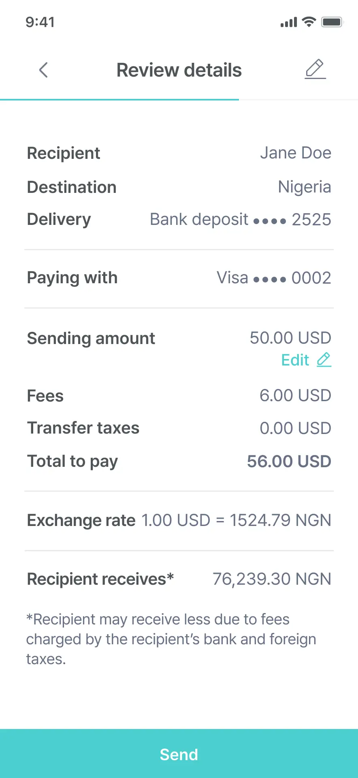Screen dimensions: 358x778
Task: Tap the Edit link under sending amount
Action: pos(295,360)
